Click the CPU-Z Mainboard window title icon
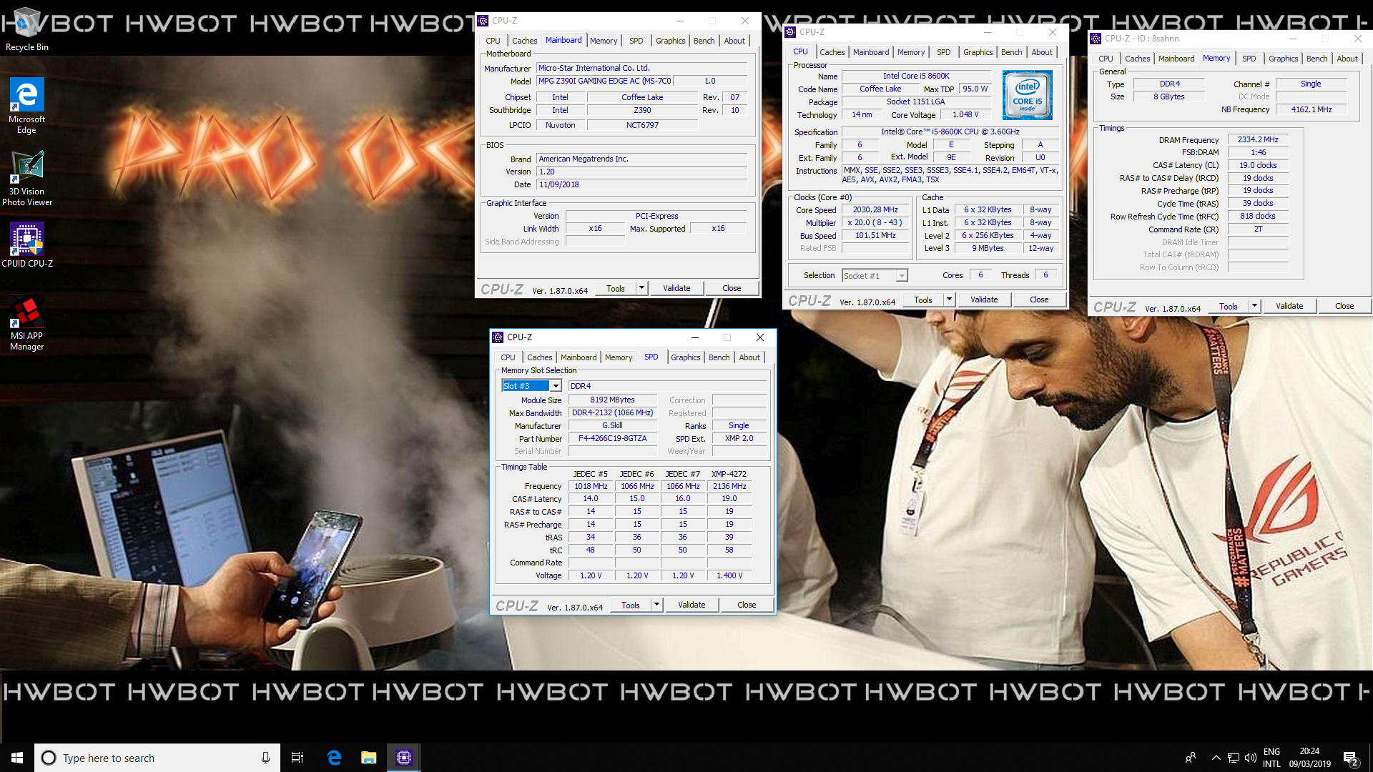This screenshot has width=1373, height=772. coord(483,21)
